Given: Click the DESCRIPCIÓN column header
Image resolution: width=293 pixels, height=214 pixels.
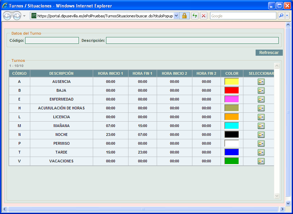Looking at the screenshot, I should (61, 73).
